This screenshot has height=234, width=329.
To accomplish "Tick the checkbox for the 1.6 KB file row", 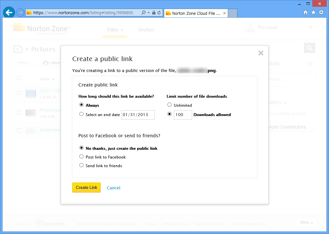I will point(19,93).
